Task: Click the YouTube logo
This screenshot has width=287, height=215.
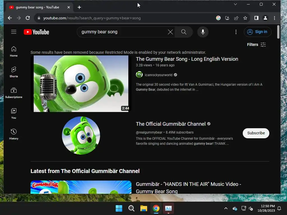Action: (x=36, y=32)
